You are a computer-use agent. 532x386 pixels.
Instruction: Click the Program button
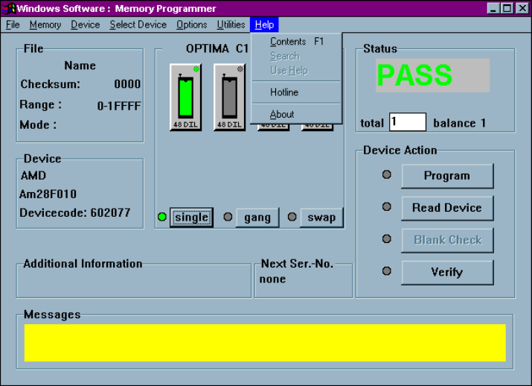447,176
